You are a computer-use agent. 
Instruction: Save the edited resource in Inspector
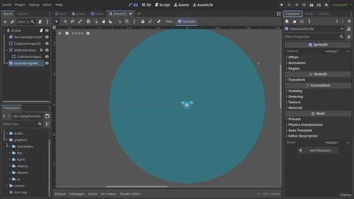(x=302, y=22)
